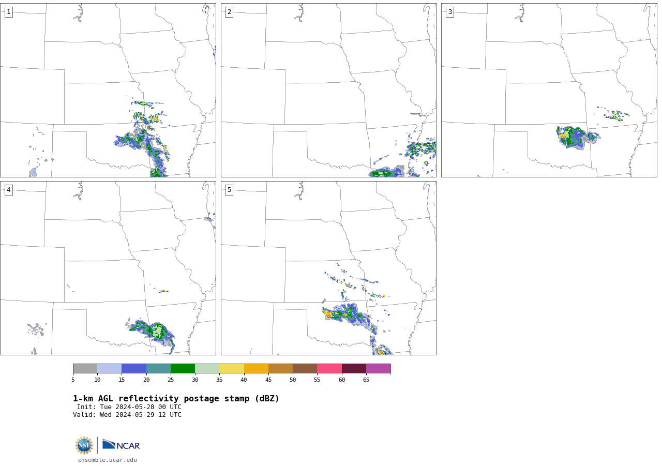Select postage stamp panel 2 map
The image size is (662, 466).
click(328, 90)
